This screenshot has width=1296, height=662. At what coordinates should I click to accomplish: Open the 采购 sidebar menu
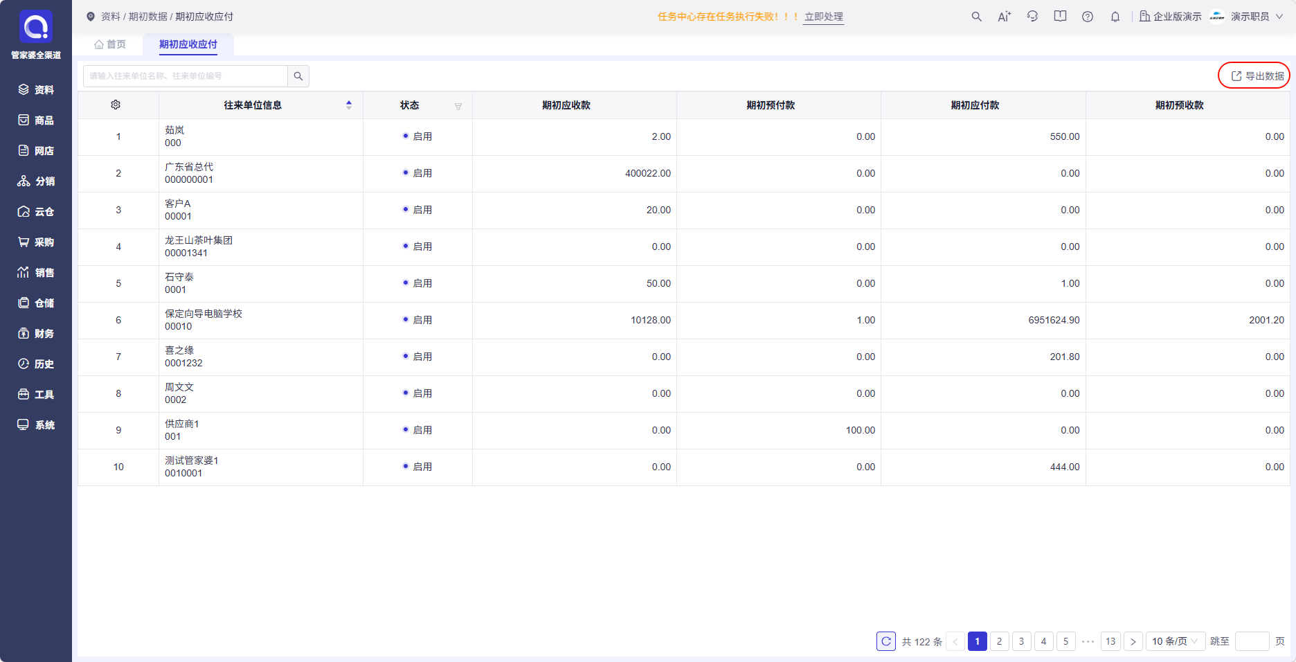pos(36,242)
